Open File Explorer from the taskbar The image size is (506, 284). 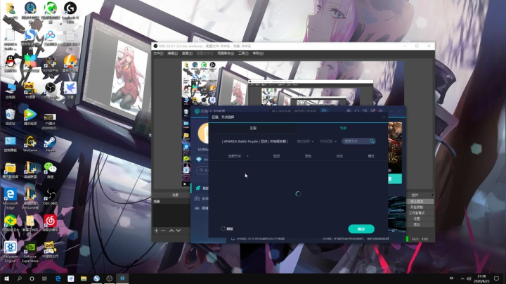84,278
